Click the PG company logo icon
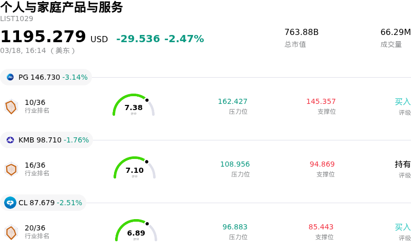 (x=10, y=77)
